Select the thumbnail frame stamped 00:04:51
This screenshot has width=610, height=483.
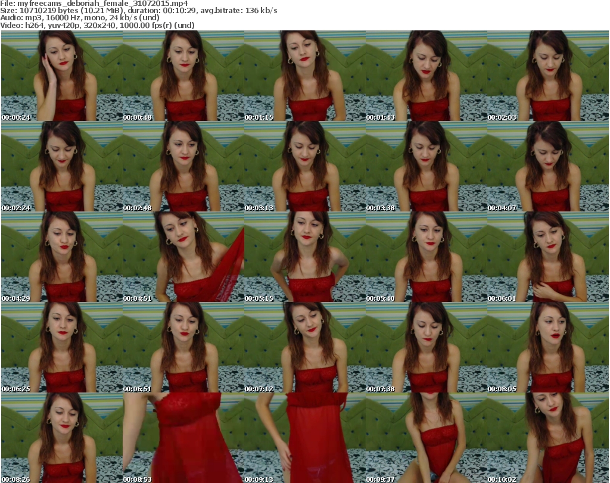[x=183, y=257]
